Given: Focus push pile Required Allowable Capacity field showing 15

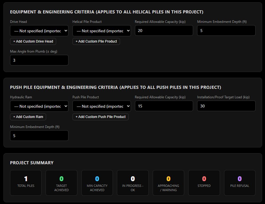Looking at the screenshot, I should pyautogui.click(x=164, y=106).
